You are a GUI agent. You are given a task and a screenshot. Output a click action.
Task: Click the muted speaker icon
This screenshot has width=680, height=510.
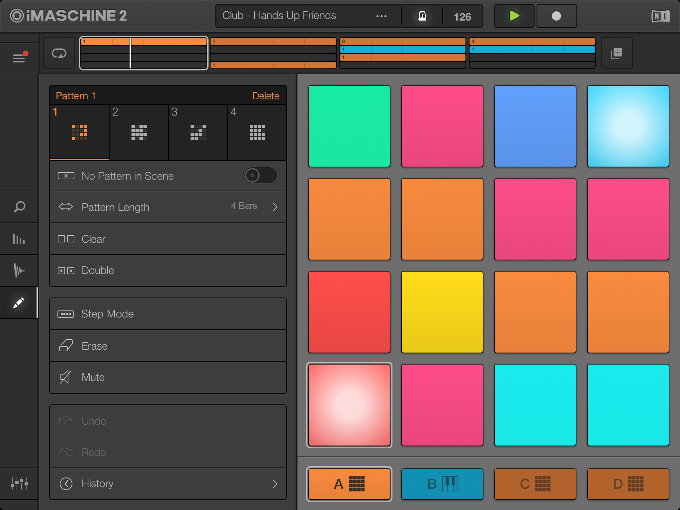pos(65,377)
